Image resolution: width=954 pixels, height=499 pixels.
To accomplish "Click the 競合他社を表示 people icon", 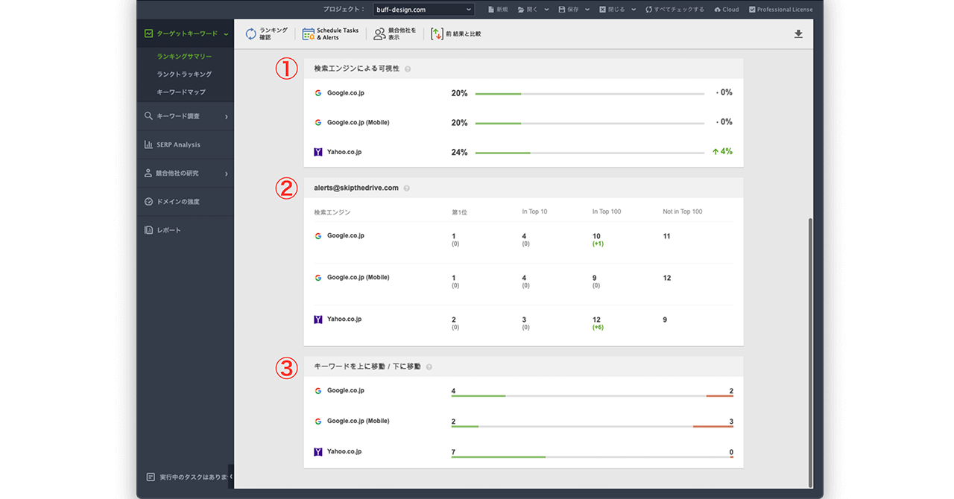I will tap(379, 34).
